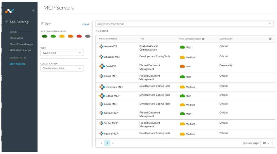
Task: Open Canva MCP server name
Action: click(x=111, y=76)
